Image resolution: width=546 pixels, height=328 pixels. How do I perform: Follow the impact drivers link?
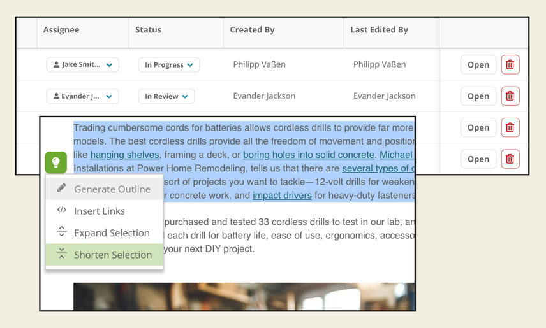[x=282, y=196]
